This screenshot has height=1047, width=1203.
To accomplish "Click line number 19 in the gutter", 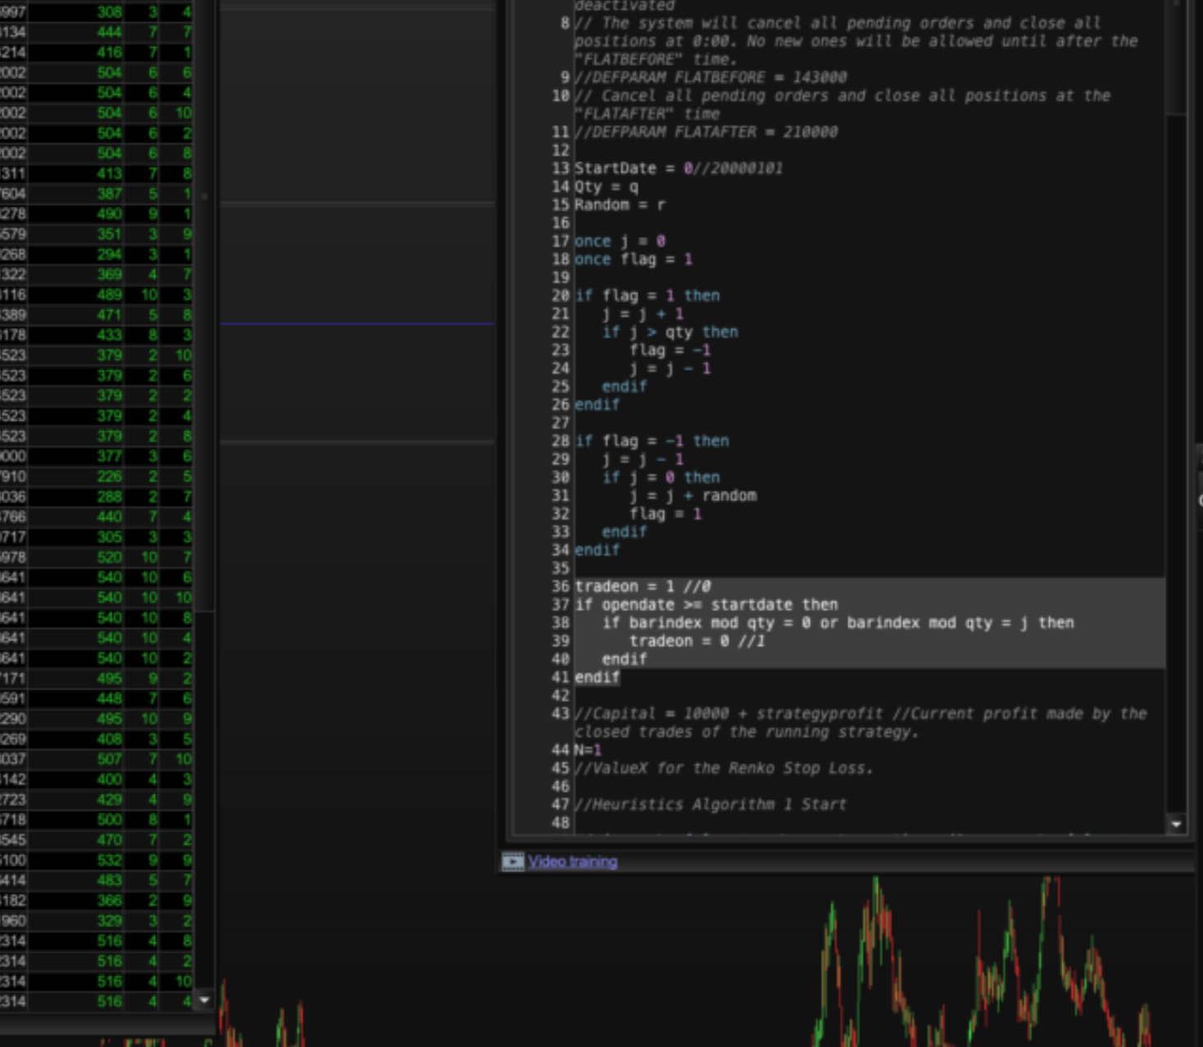I will (x=561, y=277).
